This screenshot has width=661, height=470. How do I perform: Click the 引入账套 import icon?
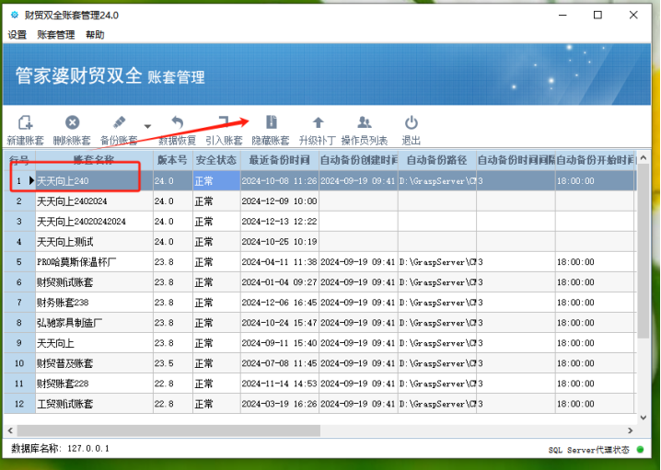tap(224, 122)
